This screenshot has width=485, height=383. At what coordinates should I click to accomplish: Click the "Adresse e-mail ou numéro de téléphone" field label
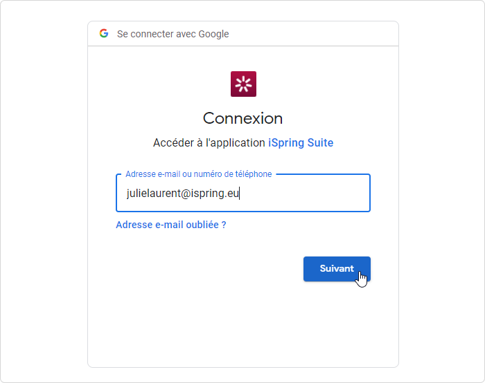[198, 174]
